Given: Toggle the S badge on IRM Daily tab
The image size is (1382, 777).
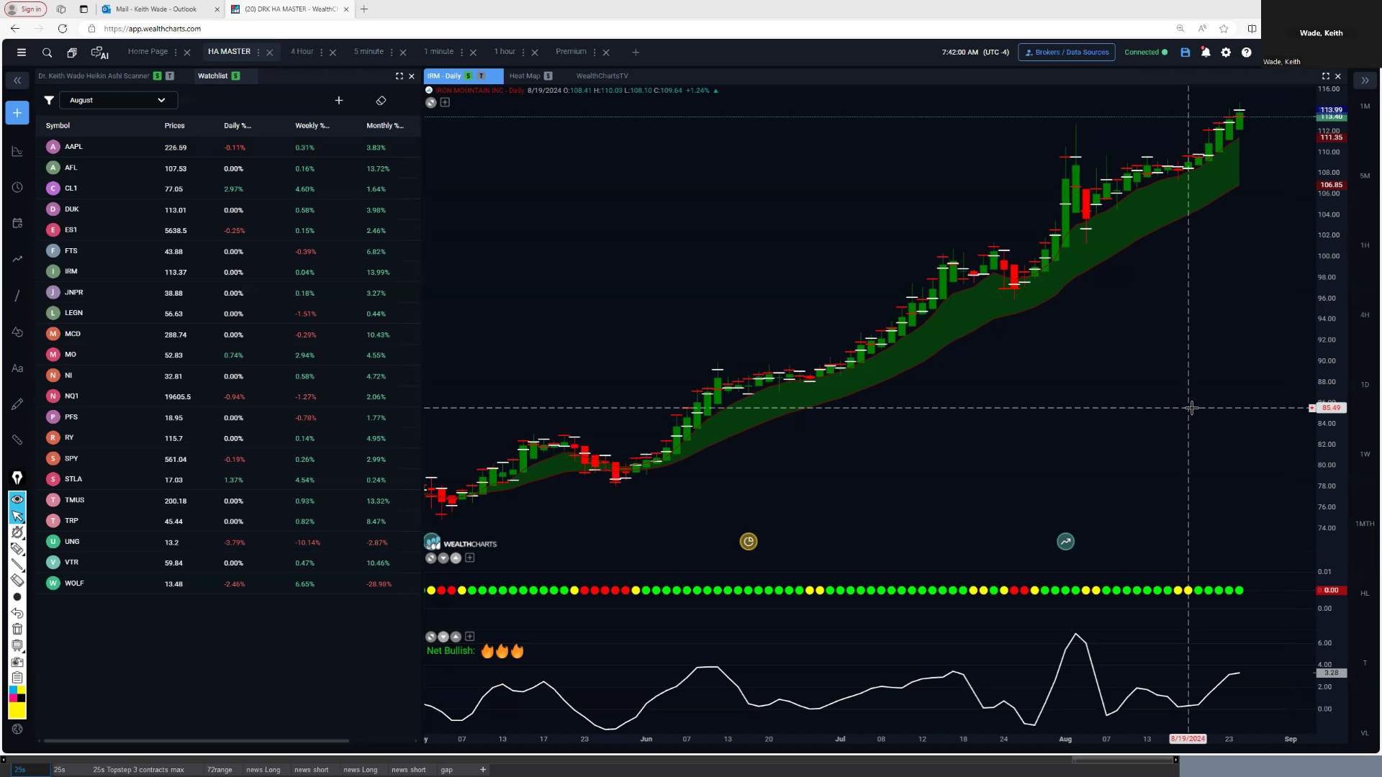Looking at the screenshot, I should click(x=469, y=76).
